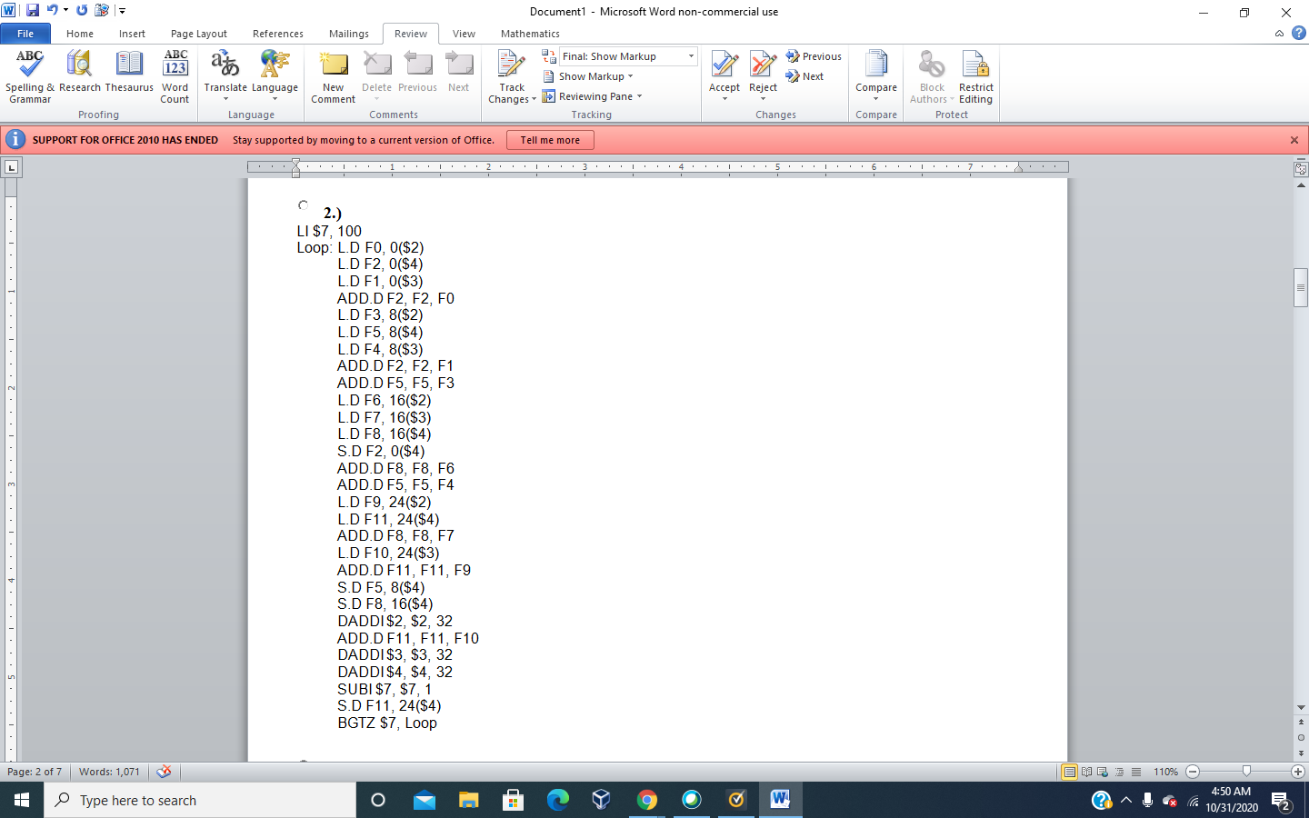
Task: Toggle the ruler with View Ruler button
Action: tap(1301, 169)
